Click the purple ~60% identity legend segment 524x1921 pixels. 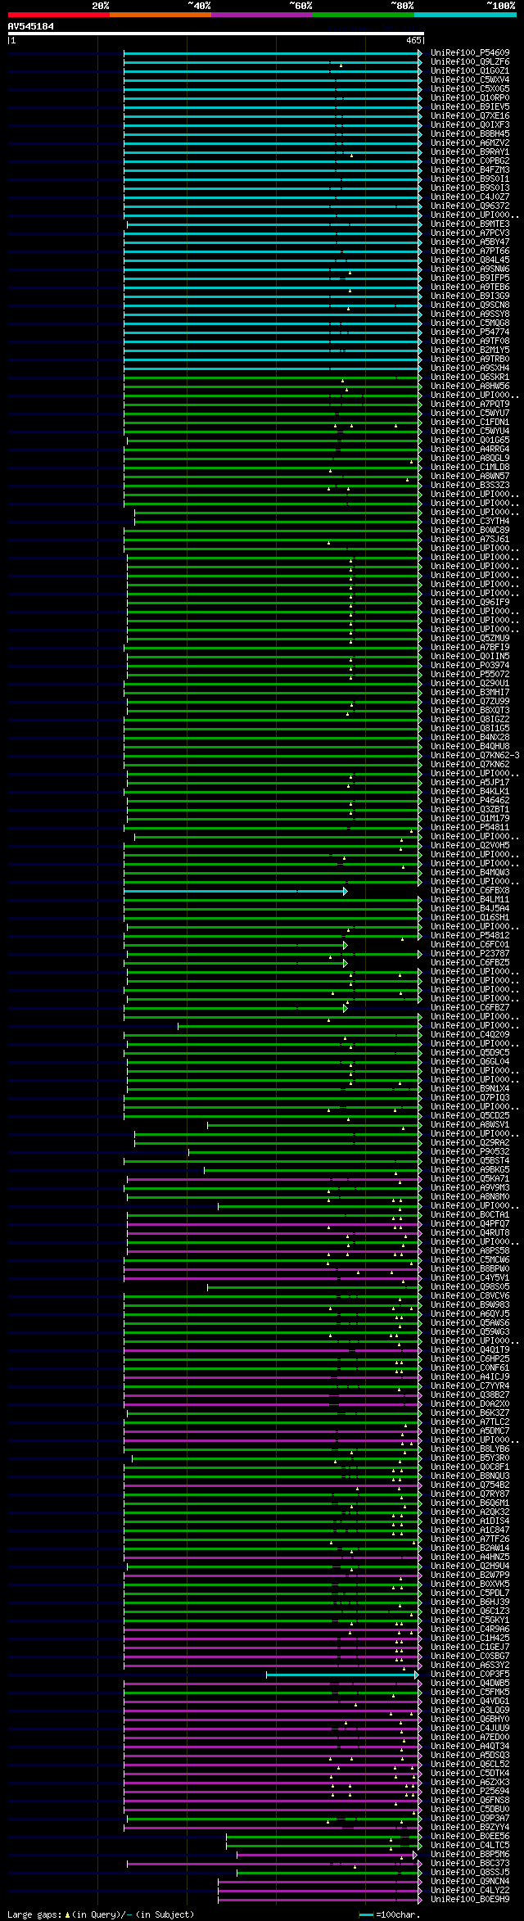(x=262, y=14)
